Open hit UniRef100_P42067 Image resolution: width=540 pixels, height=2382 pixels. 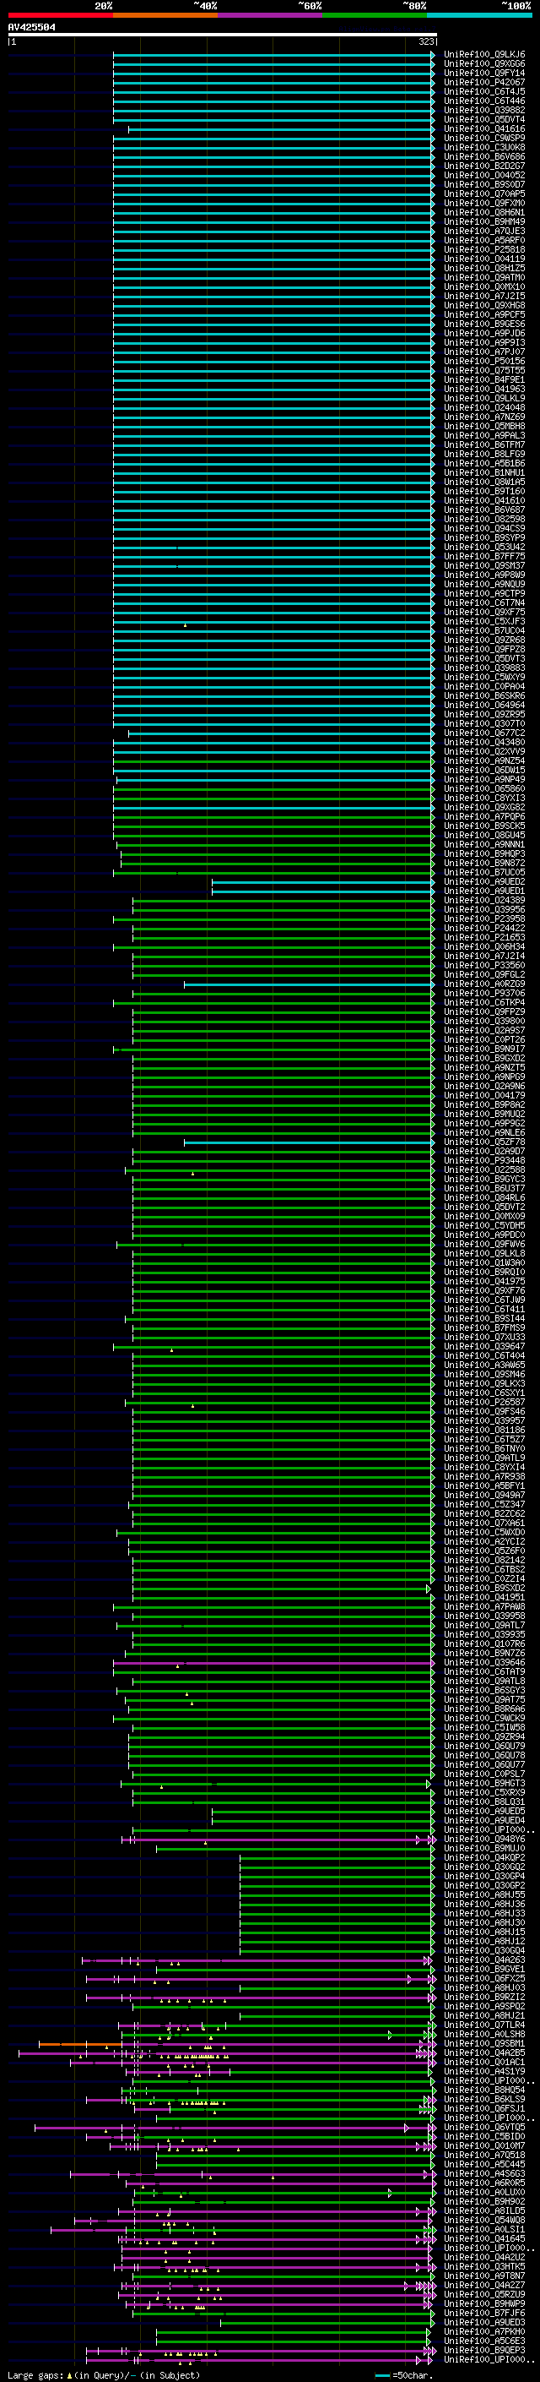484,82
